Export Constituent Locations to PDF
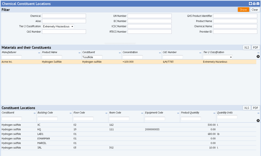261x156 pixels. coord(255,108)
